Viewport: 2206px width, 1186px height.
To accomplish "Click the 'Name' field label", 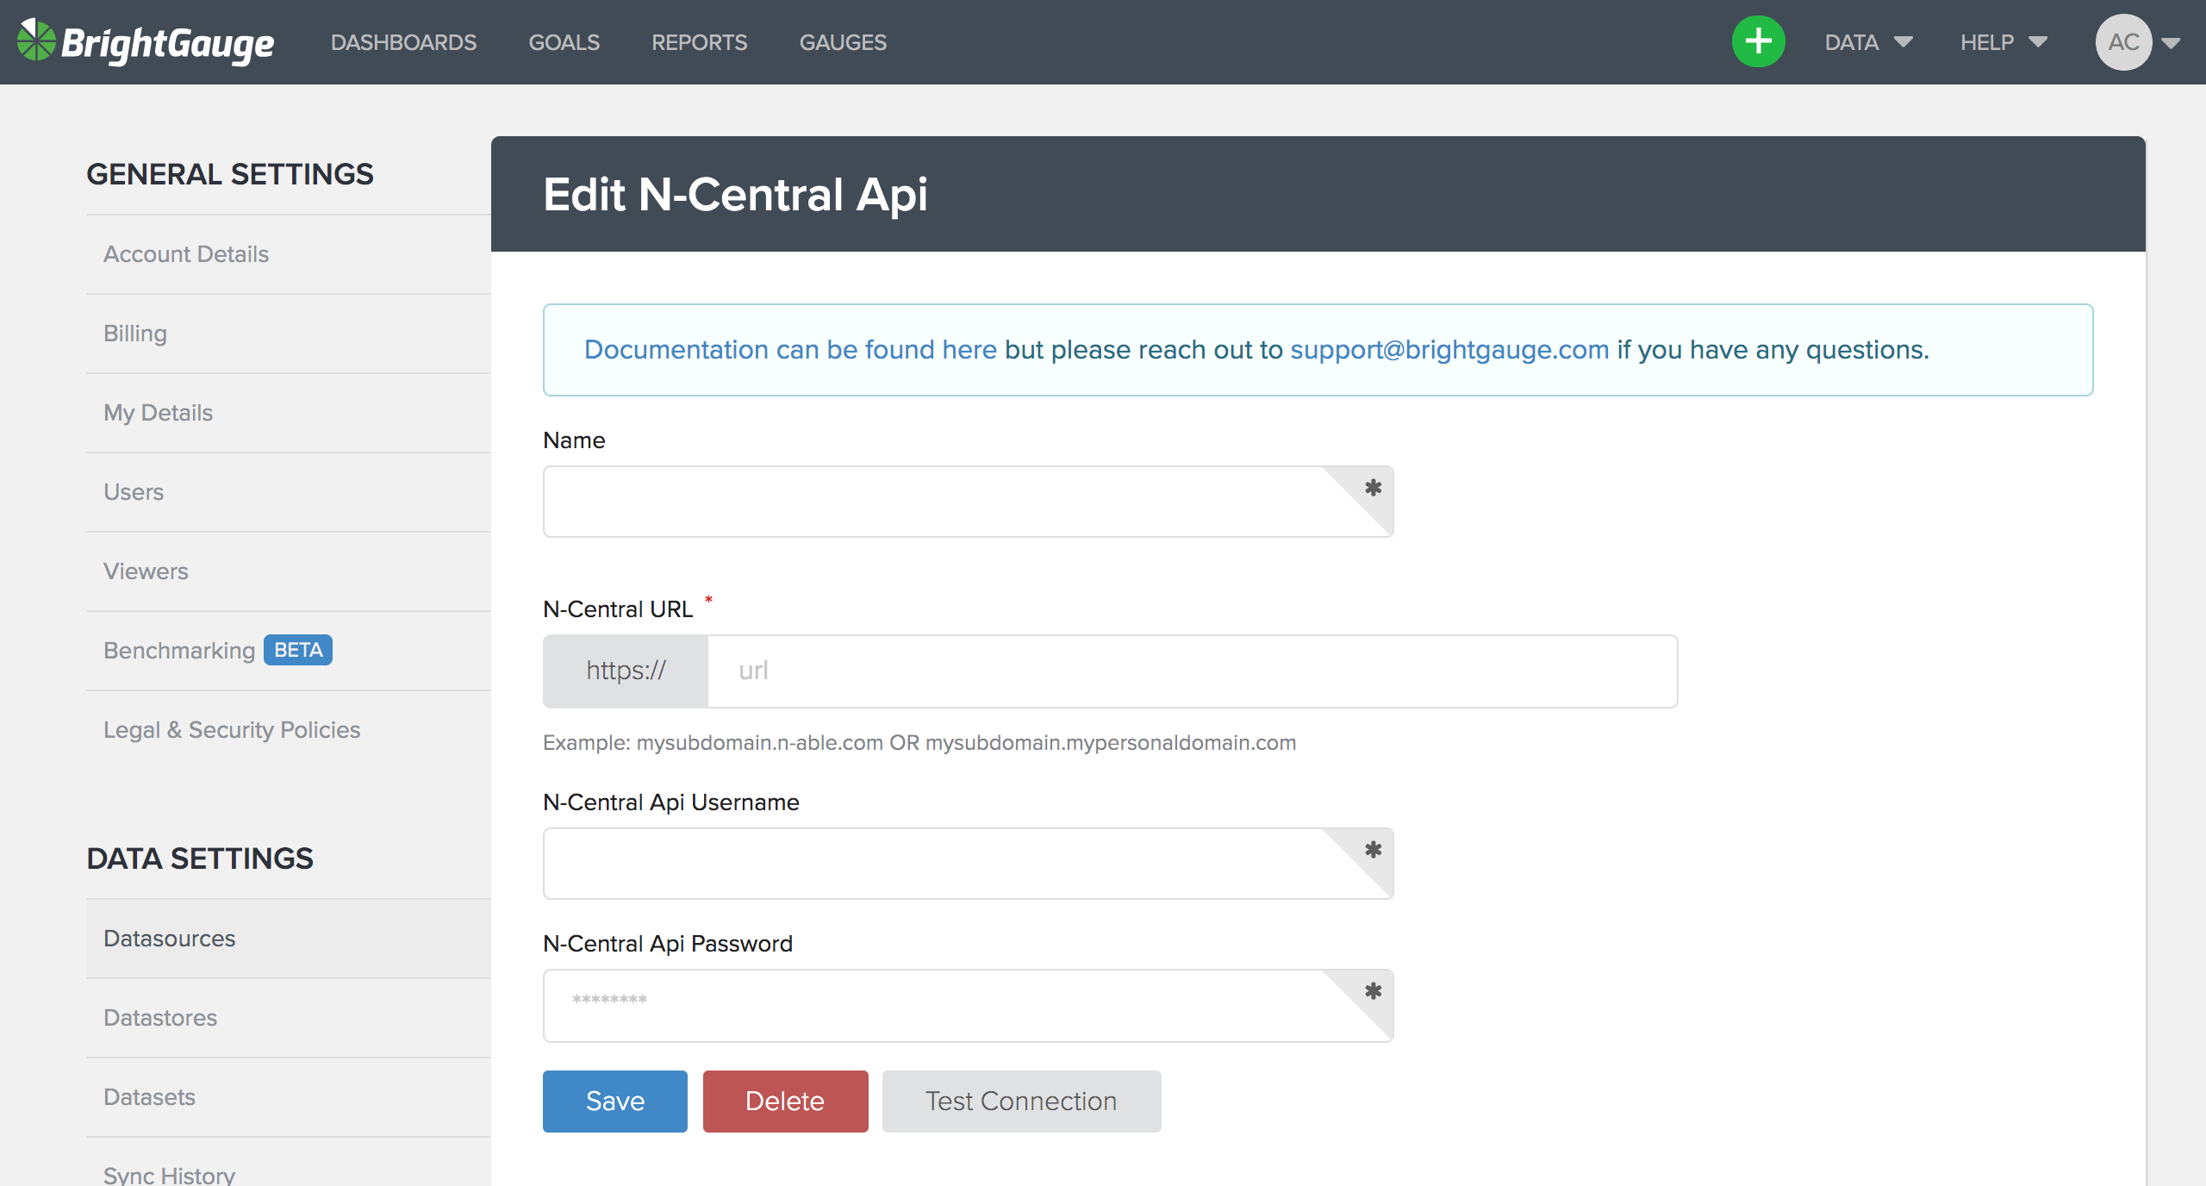I will (574, 440).
